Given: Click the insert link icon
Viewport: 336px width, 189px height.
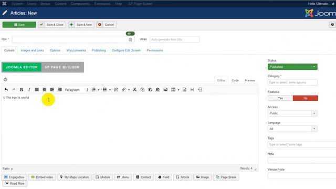Looking at the screenshot, I should (123, 90).
